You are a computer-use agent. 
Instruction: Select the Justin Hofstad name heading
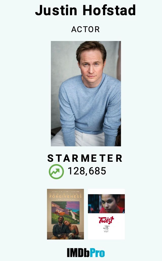click(85, 10)
